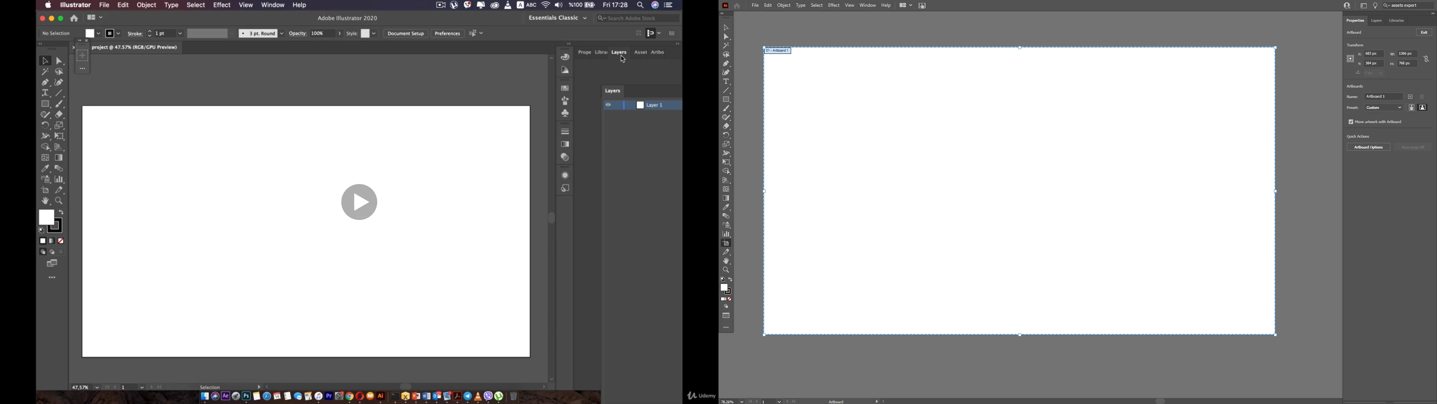Hide Layer 1 using the eye icon
This screenshot has width=1437, height=404.
pyautogui.click(x=608, y=105)
